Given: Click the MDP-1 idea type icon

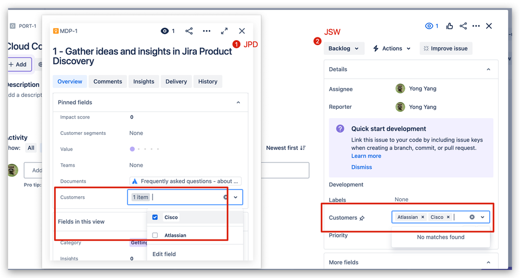Looking at the screenshot, I should (56, 31).
